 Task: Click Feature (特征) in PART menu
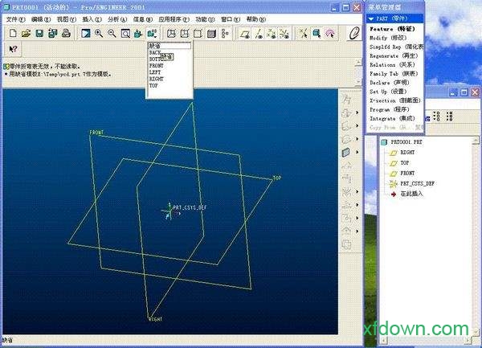[392, 29]
